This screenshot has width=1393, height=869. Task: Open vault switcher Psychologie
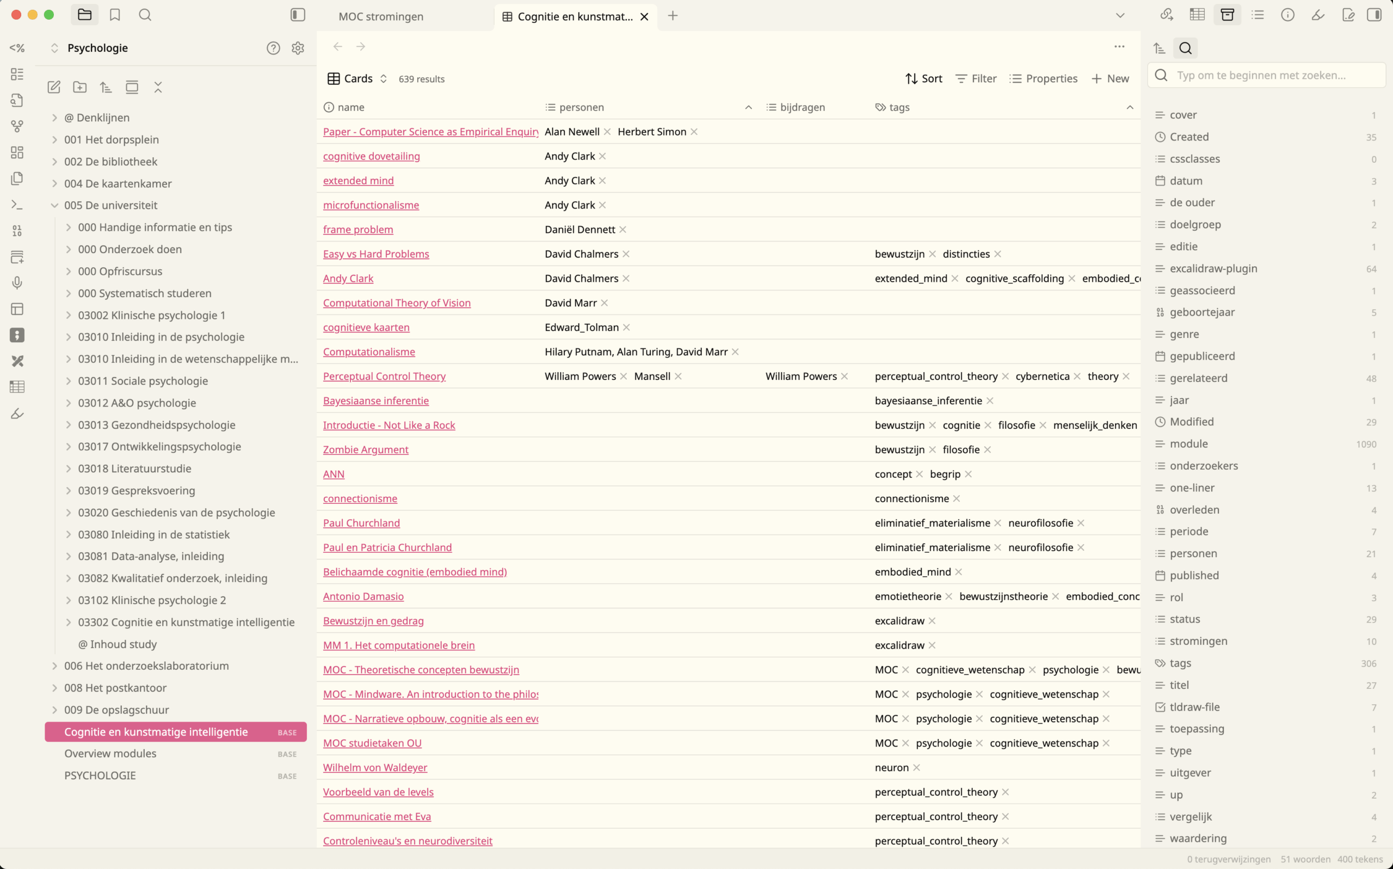click(x=90, y=48)
